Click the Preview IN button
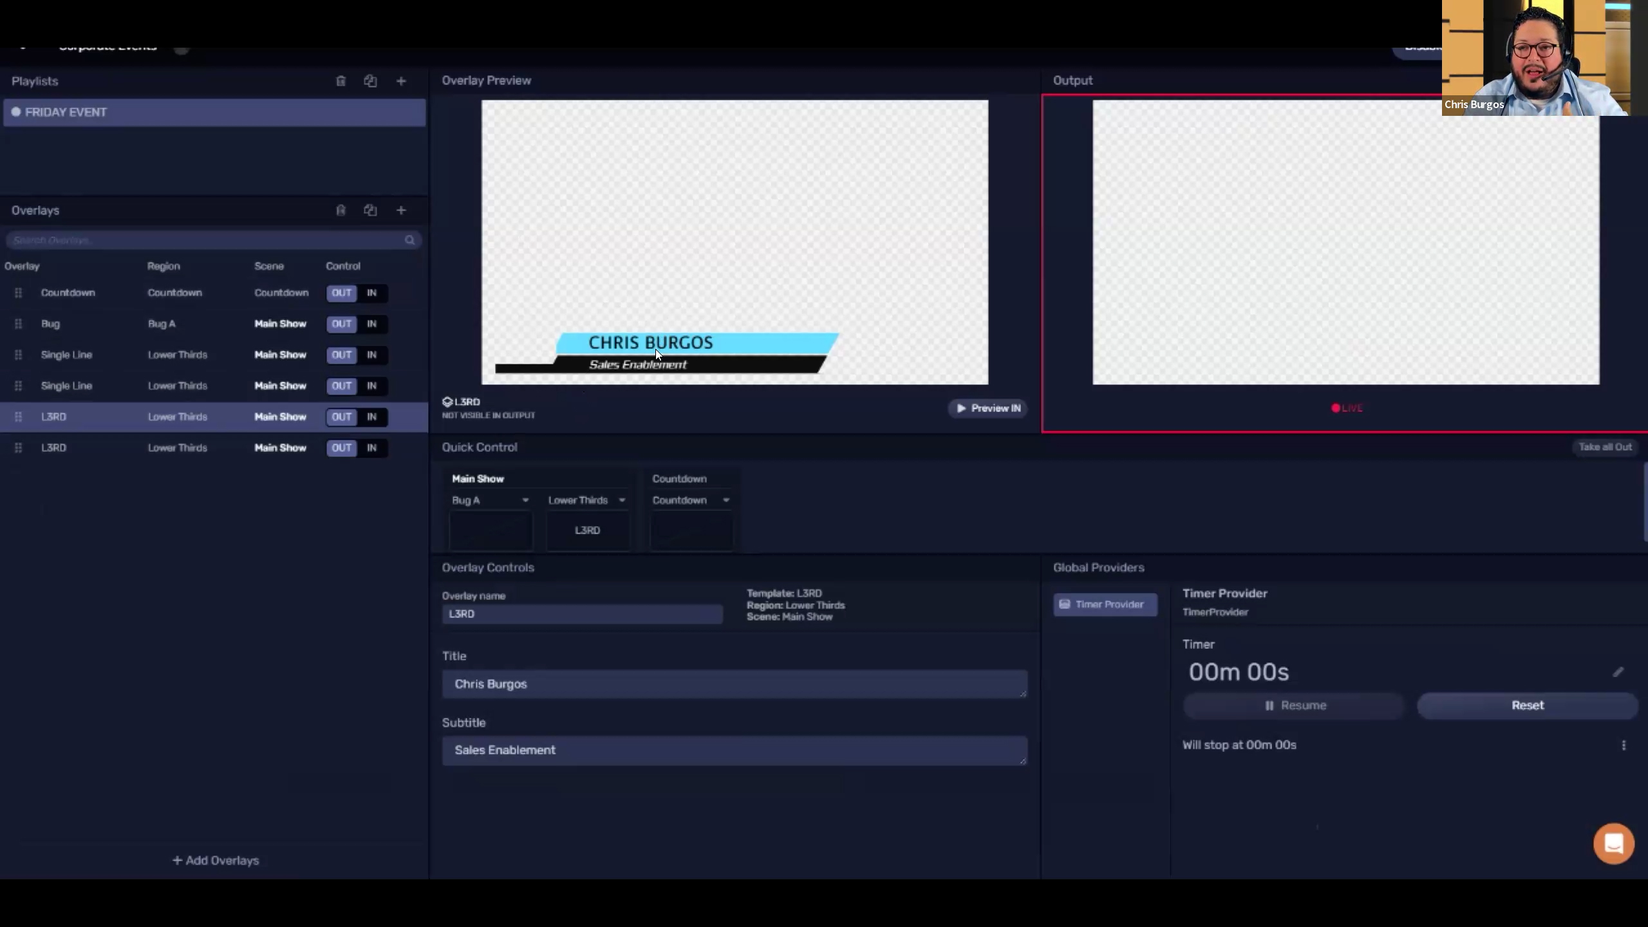 click(988, 407)
